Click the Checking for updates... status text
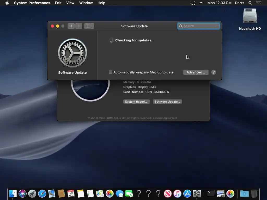Viewport: 267px width, 200px height. click(x=135, y=40)
